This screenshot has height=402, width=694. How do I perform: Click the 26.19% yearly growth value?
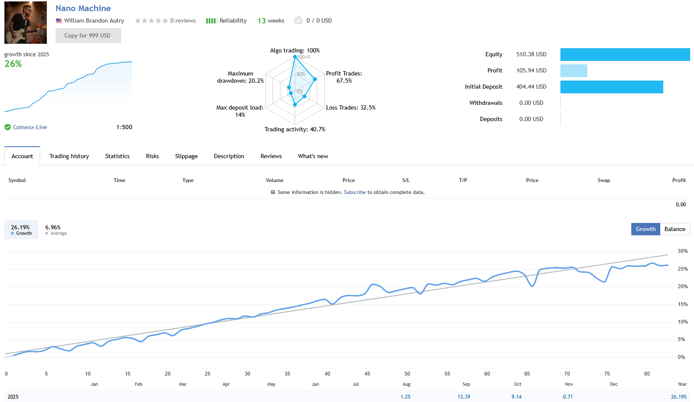point(679,396)
